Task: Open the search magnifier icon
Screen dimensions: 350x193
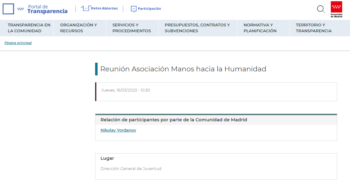Action: 321,9
